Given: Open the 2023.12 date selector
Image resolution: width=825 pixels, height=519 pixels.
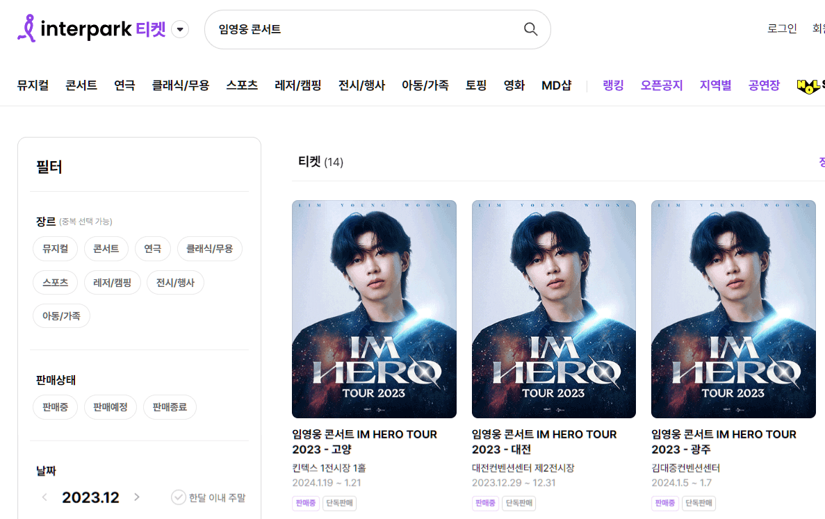Looking at the screenshot, I should pos(90,497).
